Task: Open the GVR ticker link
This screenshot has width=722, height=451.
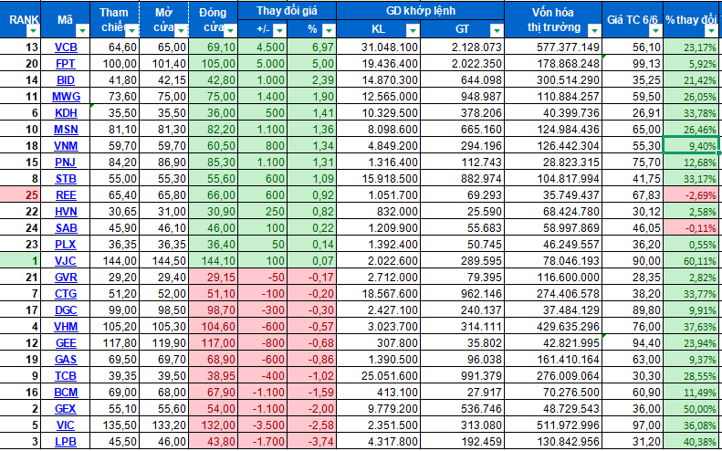Action: point(66,278)
